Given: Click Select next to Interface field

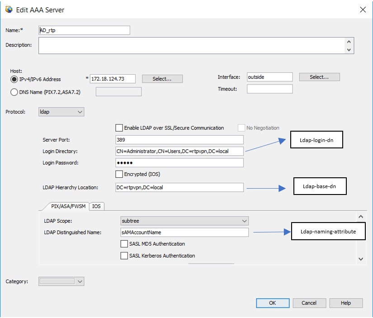Looking at the screenshot, I should click(319, 77).
